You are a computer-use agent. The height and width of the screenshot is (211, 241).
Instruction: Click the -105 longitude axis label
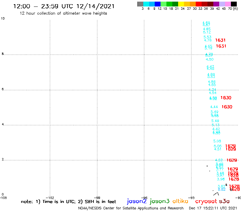click(3, 198)
